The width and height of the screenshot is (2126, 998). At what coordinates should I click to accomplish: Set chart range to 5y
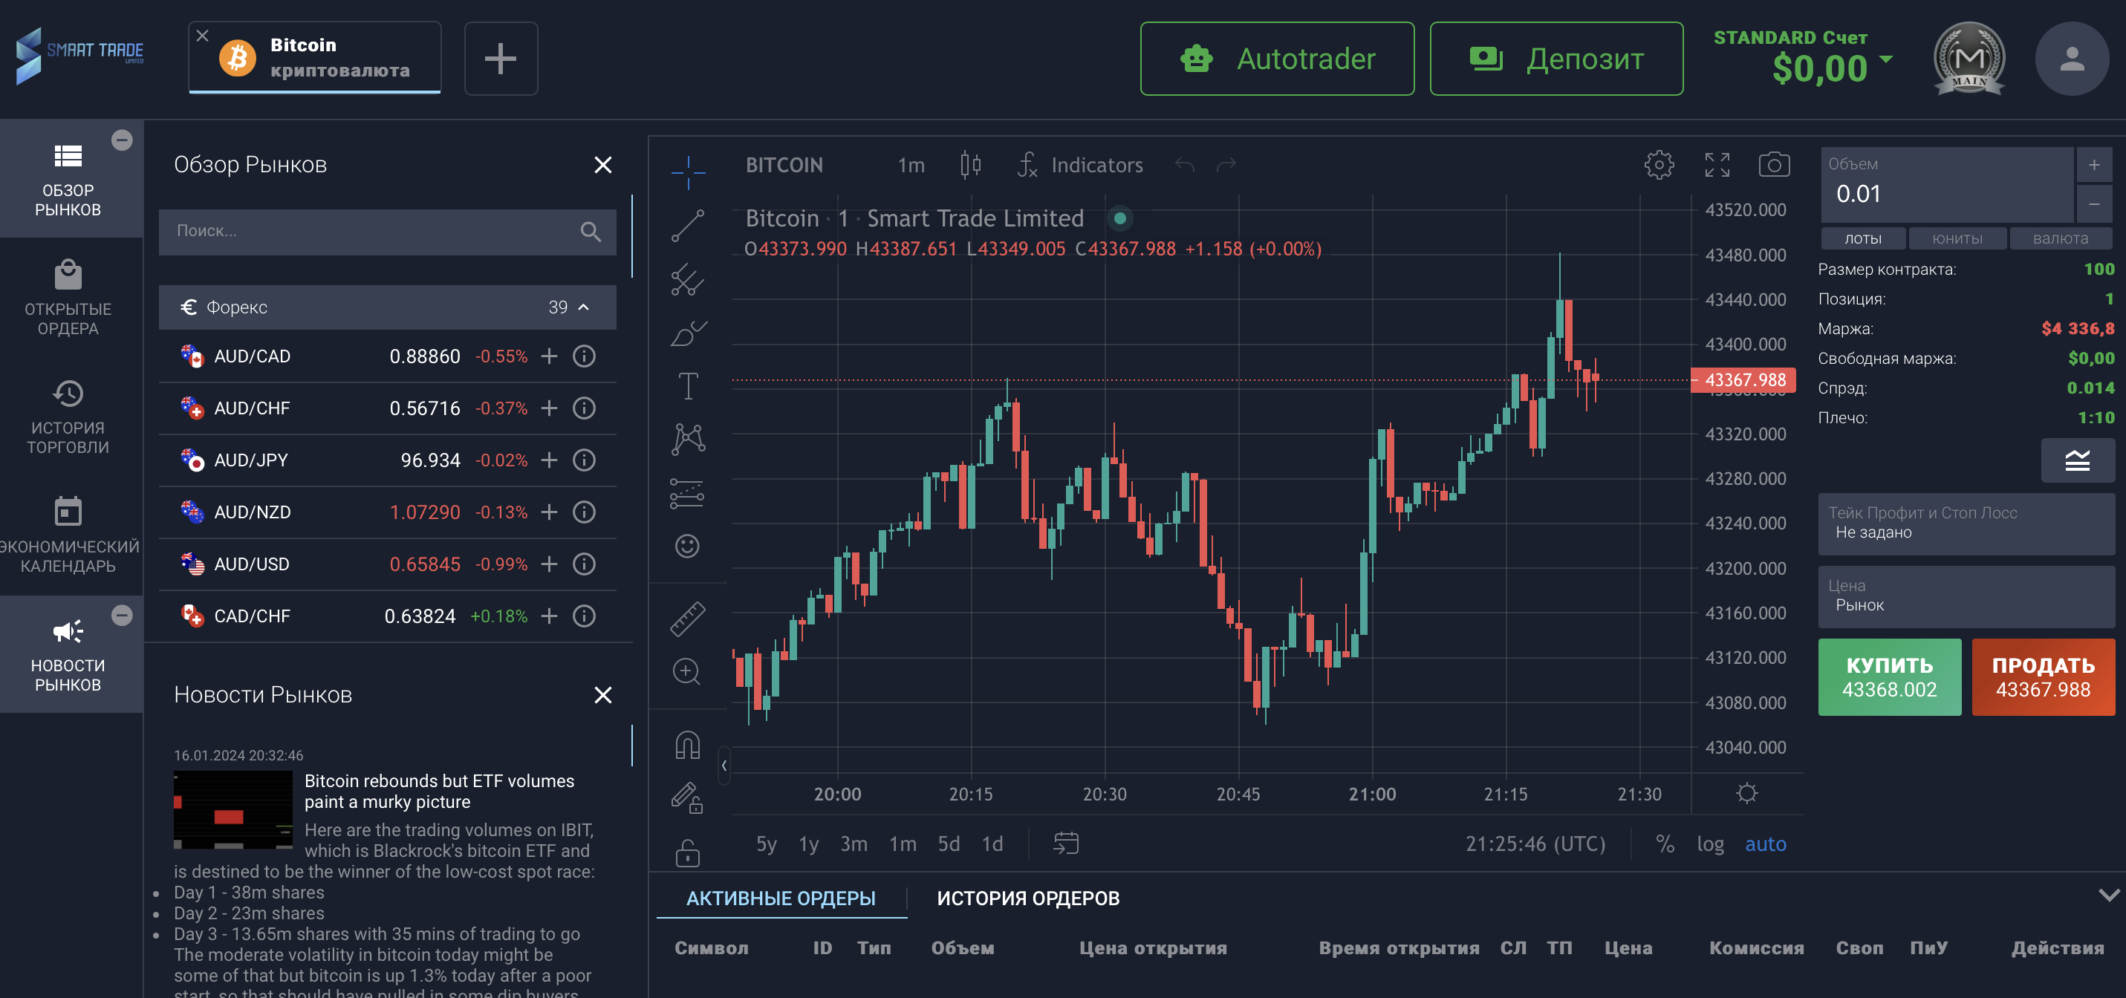767,844
